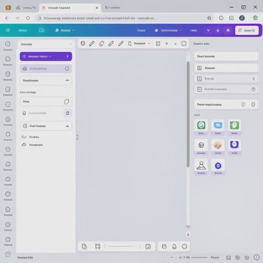Open the document dropdown in the canvas toolbar
The width and height of the screenshot is (263, 263).
(x=139, y=44)
